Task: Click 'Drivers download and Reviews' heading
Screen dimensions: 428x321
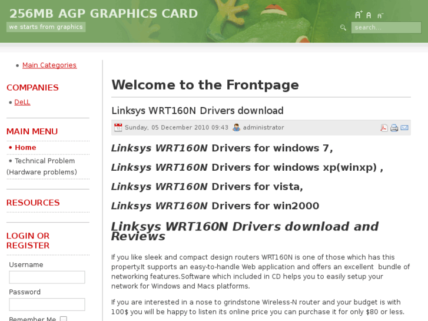Action: [245, 231]
